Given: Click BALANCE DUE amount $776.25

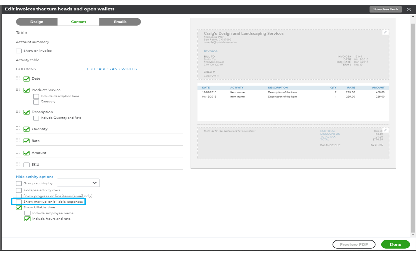Looking at the screenshot, I should [377, 145].
